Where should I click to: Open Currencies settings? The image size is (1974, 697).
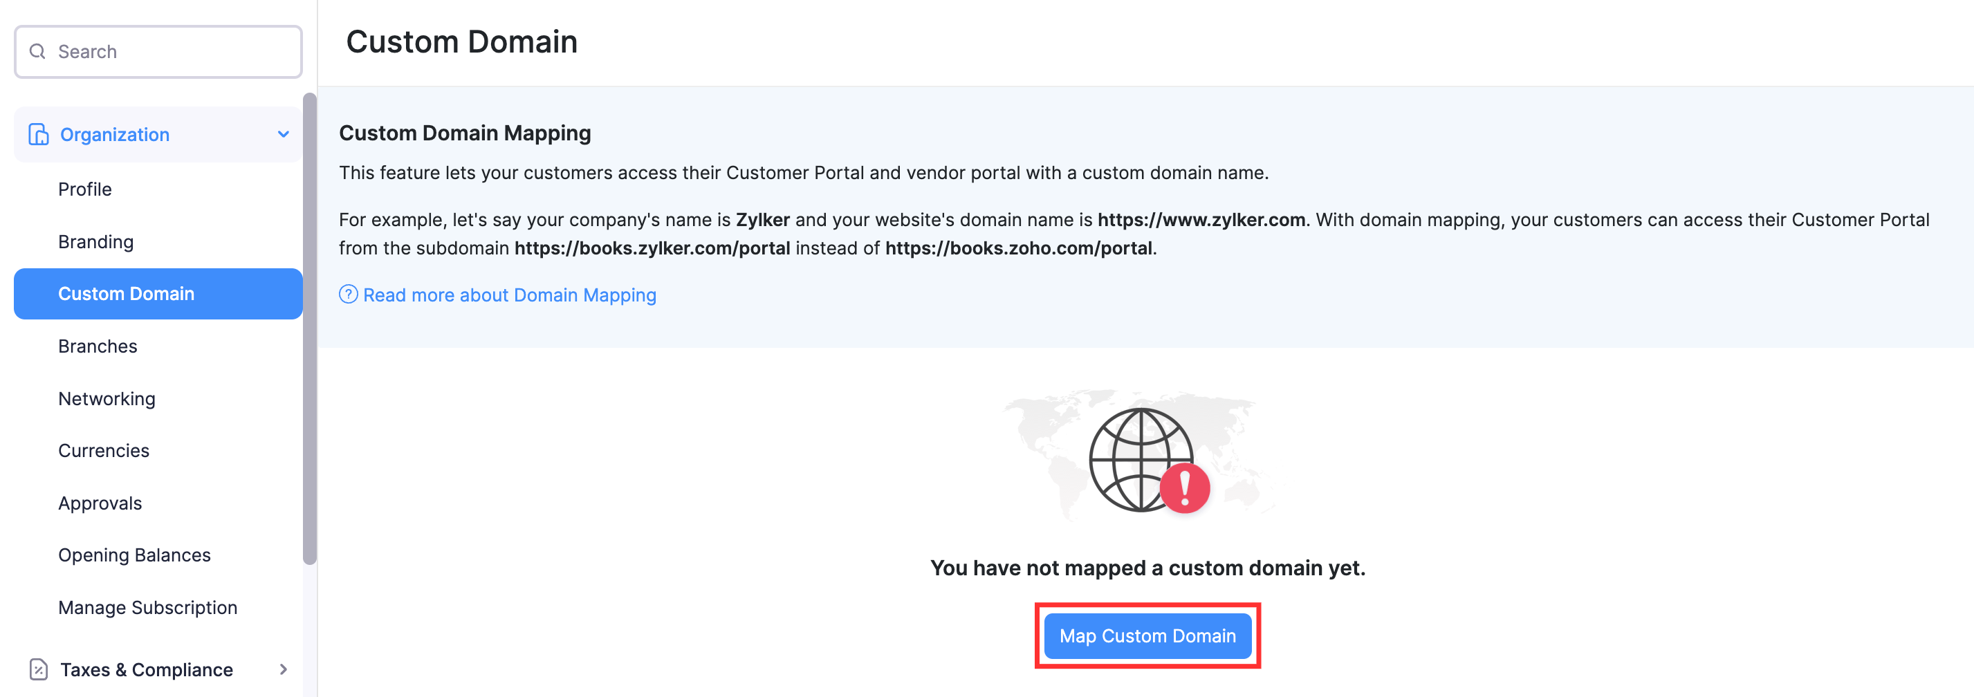104,450
